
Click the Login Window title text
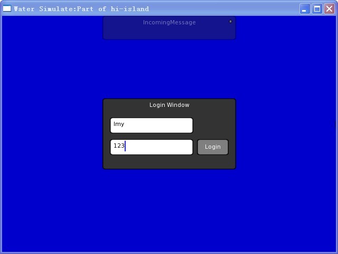pos(169,105)
